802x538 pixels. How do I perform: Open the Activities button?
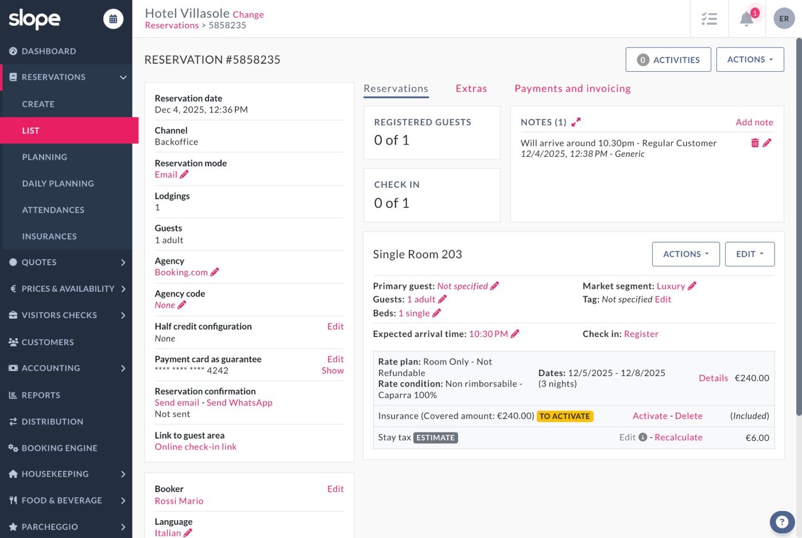pyautogui.click(x=668, y=60)
